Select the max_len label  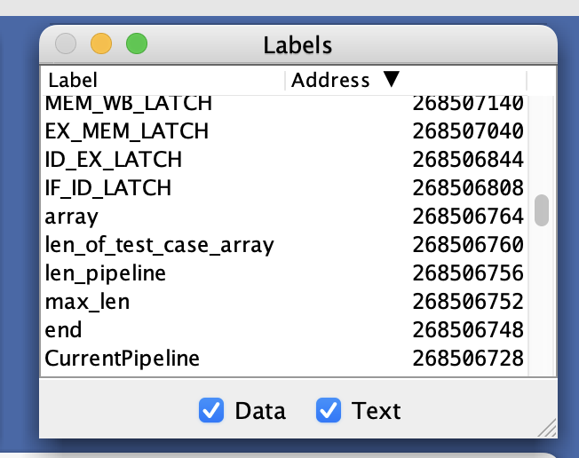(87, 302)
